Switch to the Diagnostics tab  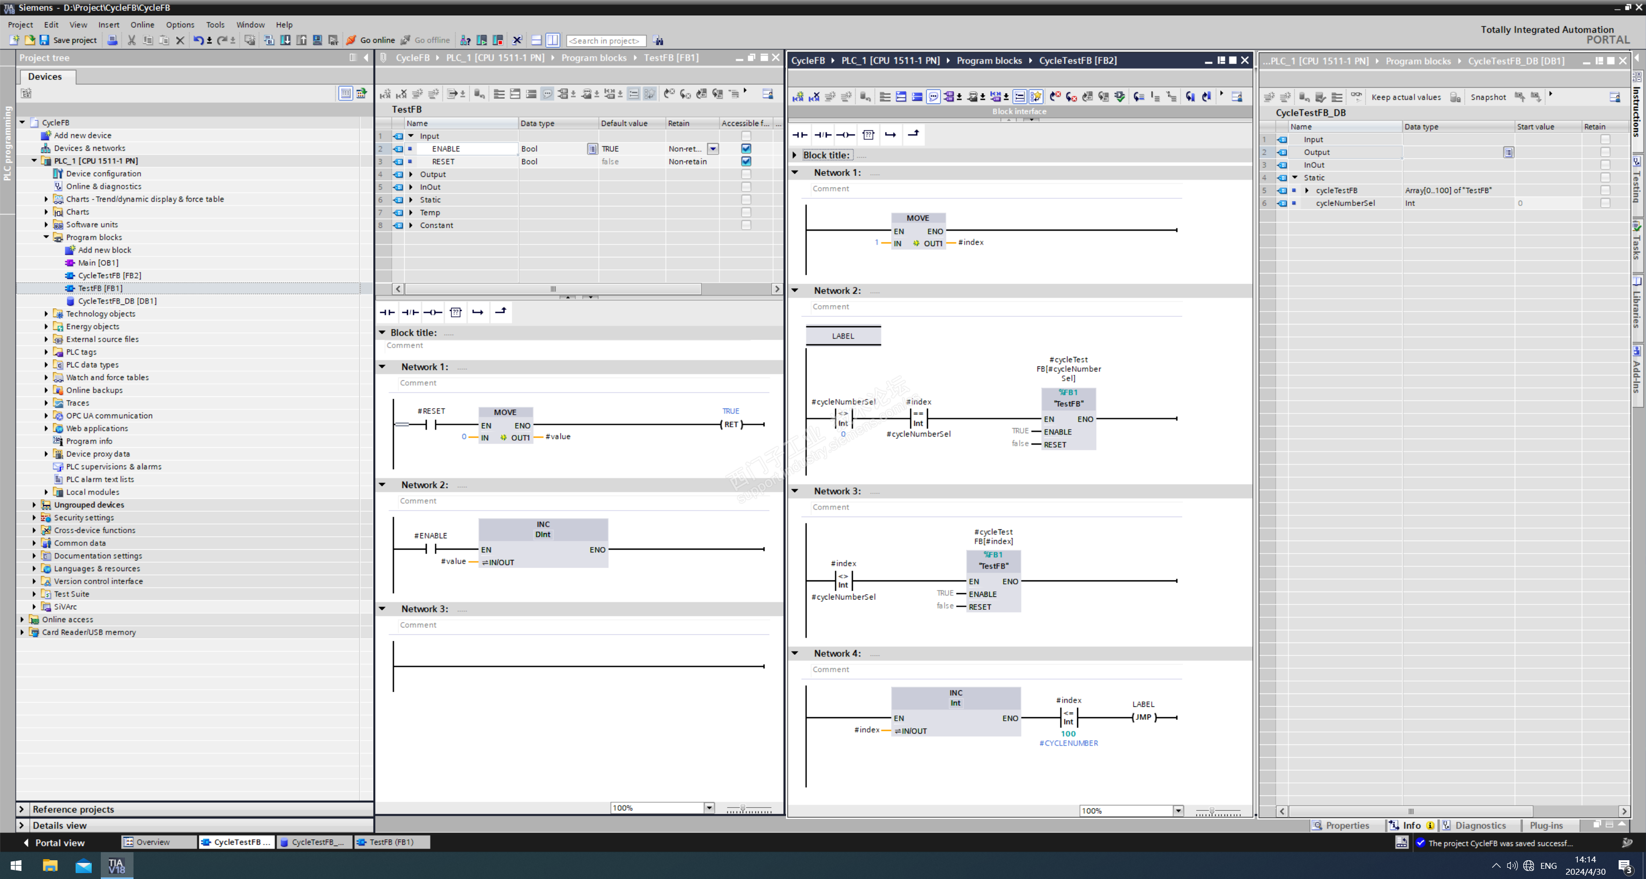[x=1480, y=825]
